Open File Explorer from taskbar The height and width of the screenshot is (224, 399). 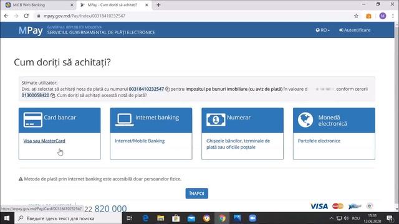[x=161, y=218]
